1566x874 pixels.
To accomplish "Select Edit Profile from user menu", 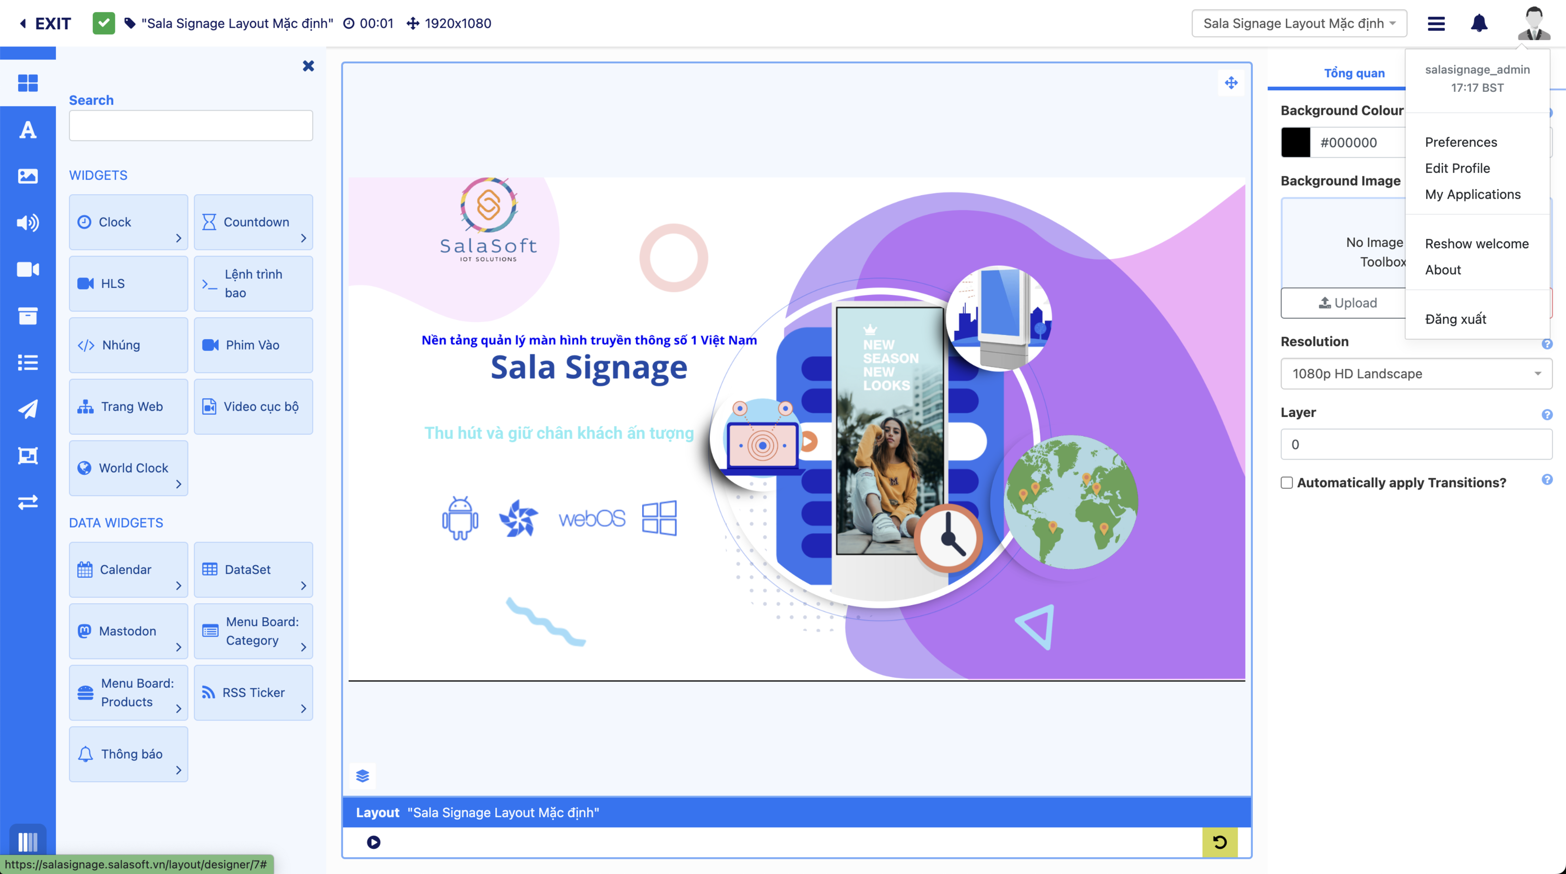I will click(x=1457, y=169).
